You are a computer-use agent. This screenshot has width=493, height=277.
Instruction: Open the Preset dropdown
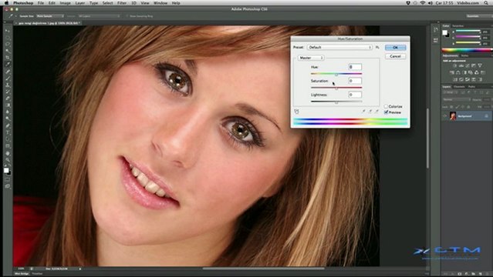click(339, 48)
